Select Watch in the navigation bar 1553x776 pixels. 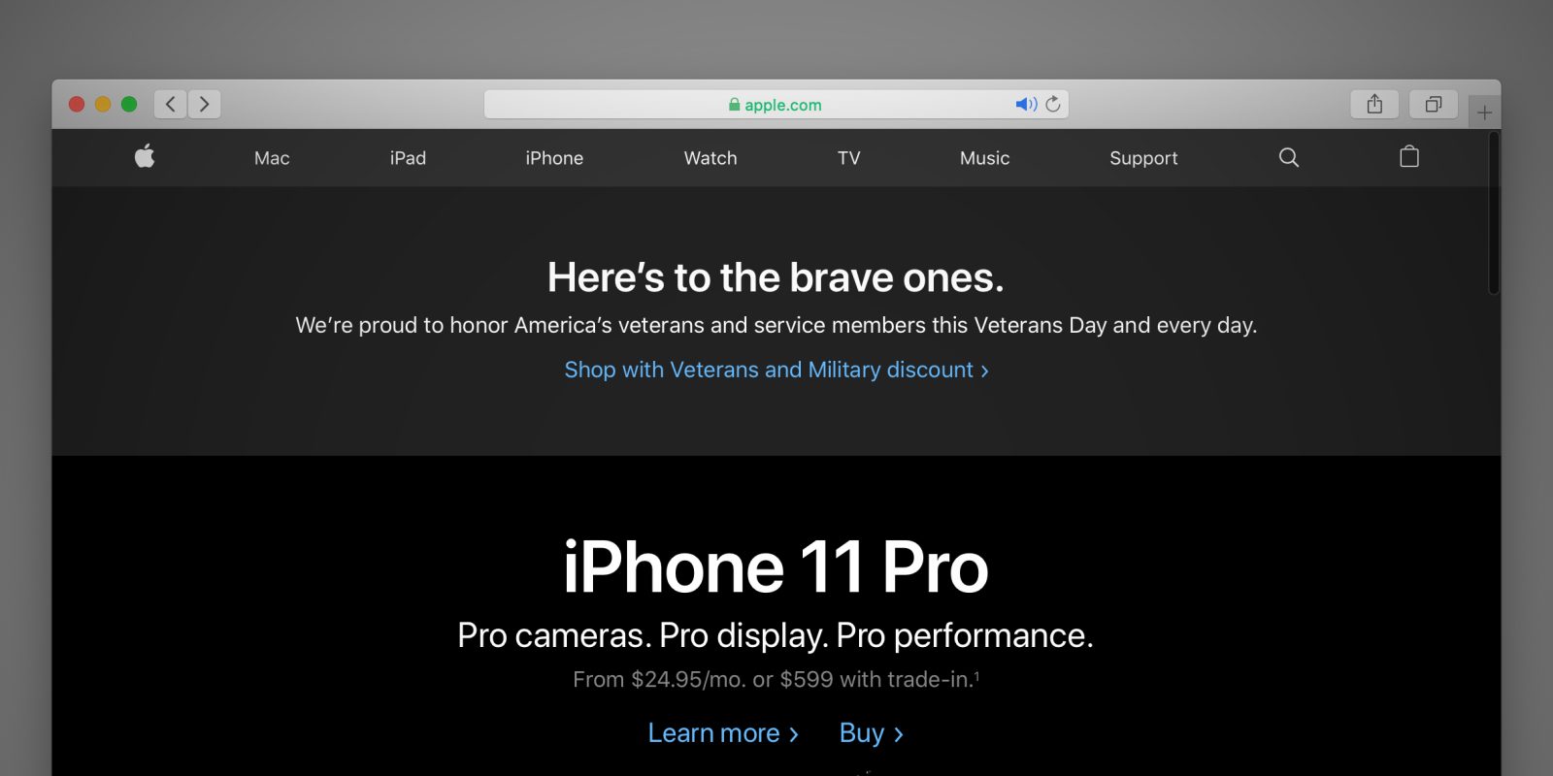710,158
